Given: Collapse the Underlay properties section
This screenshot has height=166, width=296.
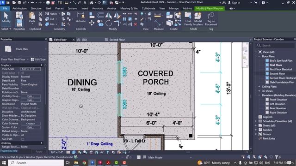Looking at the screenshot, I should (41, 143).
